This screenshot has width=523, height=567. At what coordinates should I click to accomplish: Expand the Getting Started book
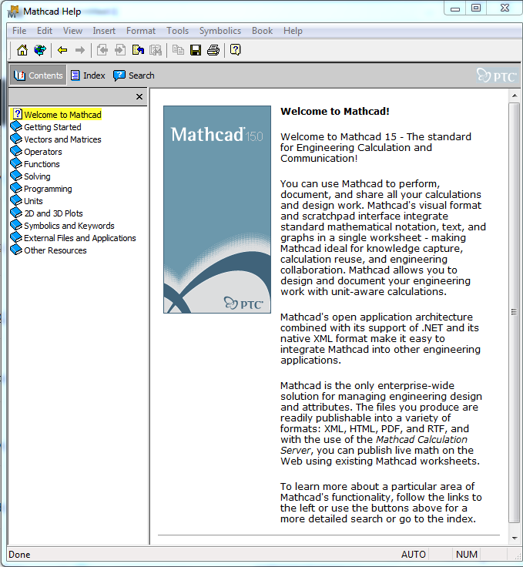(52, 127)
